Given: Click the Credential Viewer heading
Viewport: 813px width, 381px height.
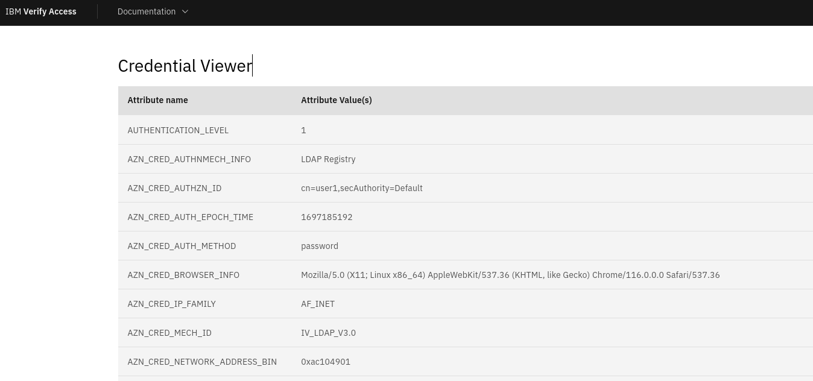Looking at the screenshot, I should point(185,66).
